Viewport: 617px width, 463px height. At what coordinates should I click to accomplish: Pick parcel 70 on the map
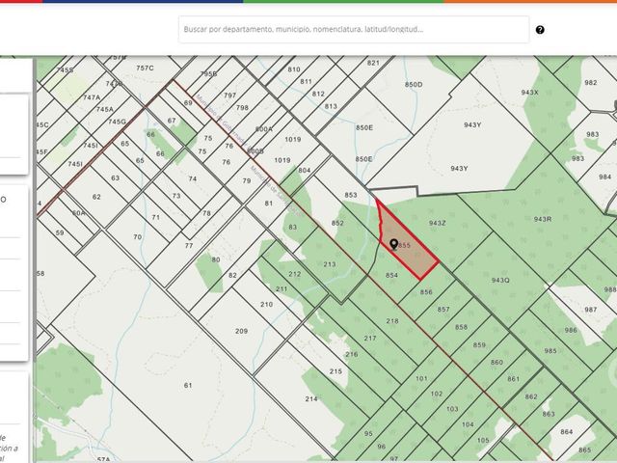coord(137,237)
